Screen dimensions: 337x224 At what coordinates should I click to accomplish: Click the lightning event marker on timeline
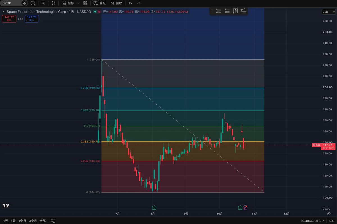[x=245, y=207]
